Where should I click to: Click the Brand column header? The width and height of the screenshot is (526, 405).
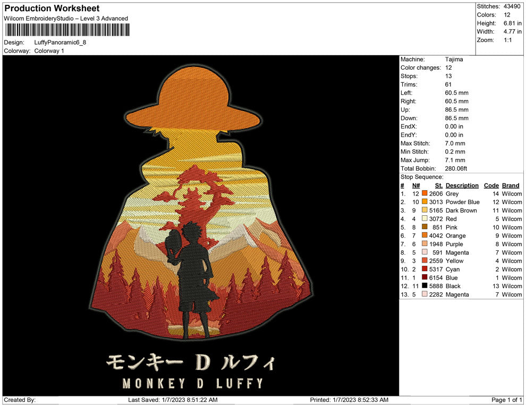point(511,185)
